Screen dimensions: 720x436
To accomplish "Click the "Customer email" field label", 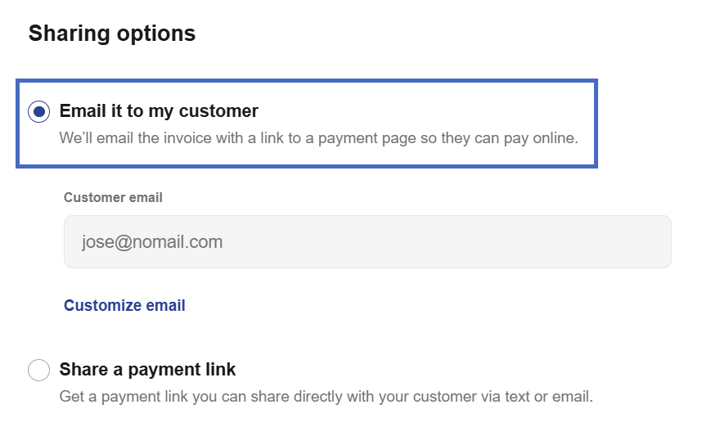I will (113, 197).
